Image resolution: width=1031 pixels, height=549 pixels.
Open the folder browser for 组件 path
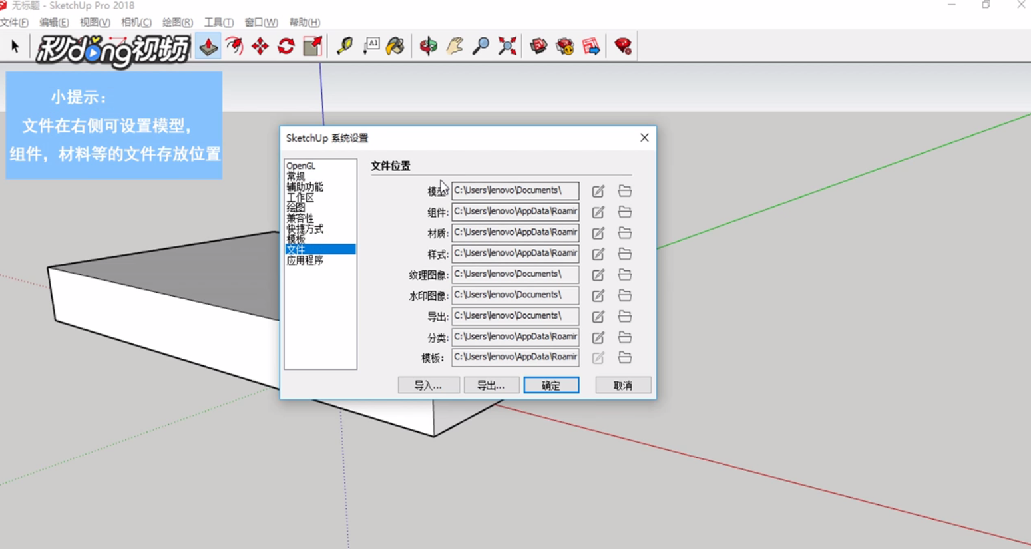pos(624,212)
